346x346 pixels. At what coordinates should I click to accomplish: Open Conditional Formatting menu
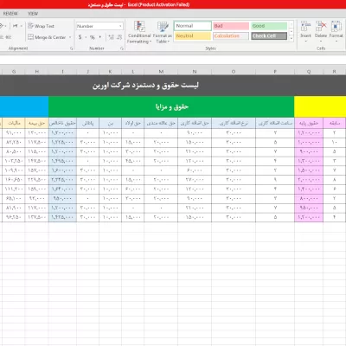139,32
